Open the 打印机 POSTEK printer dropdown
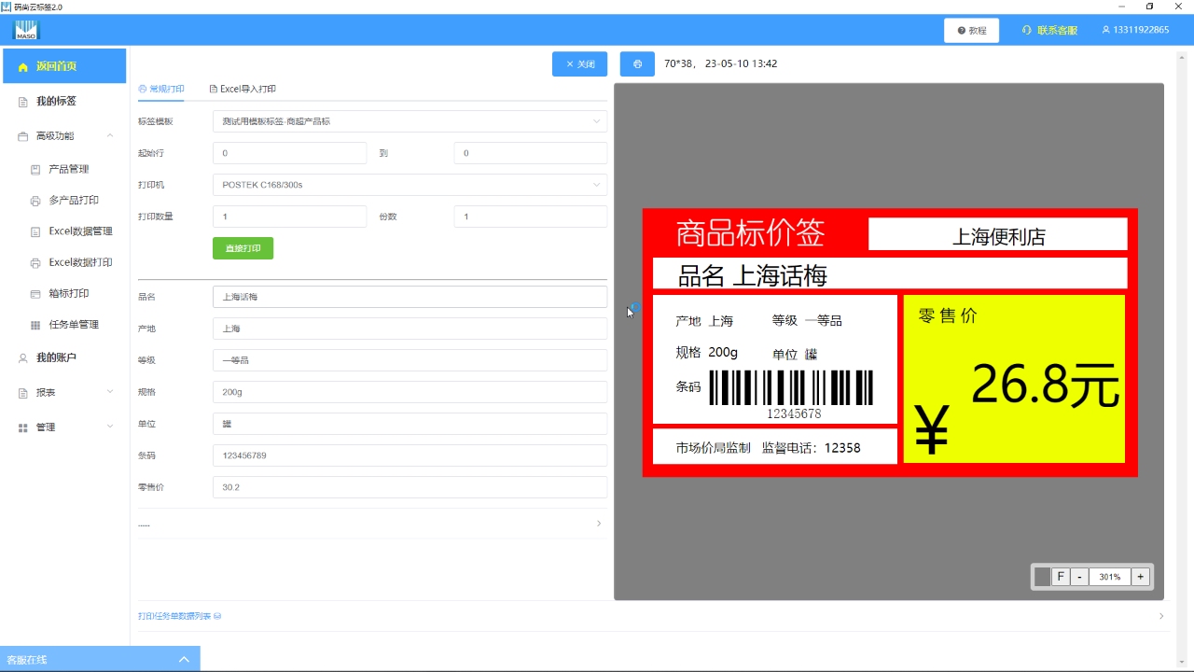The width and height of the screenshot is (1194, 672). point(410,185)
